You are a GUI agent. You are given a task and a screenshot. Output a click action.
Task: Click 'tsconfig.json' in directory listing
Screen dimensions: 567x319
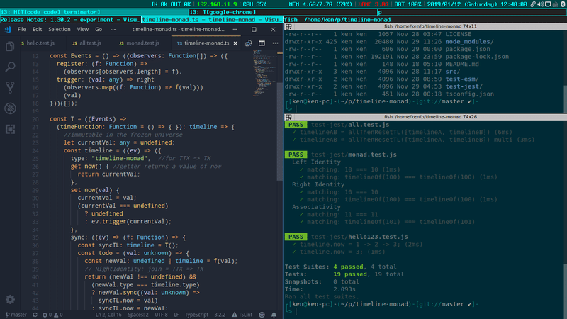(469, 94)
